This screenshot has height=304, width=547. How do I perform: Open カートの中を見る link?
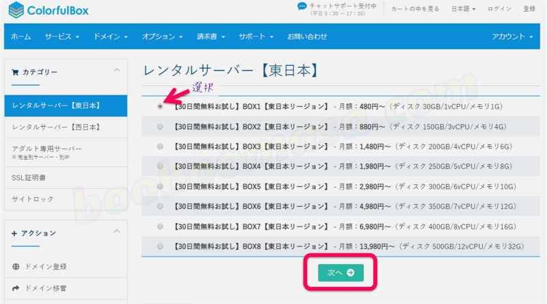tap(415, 9)
